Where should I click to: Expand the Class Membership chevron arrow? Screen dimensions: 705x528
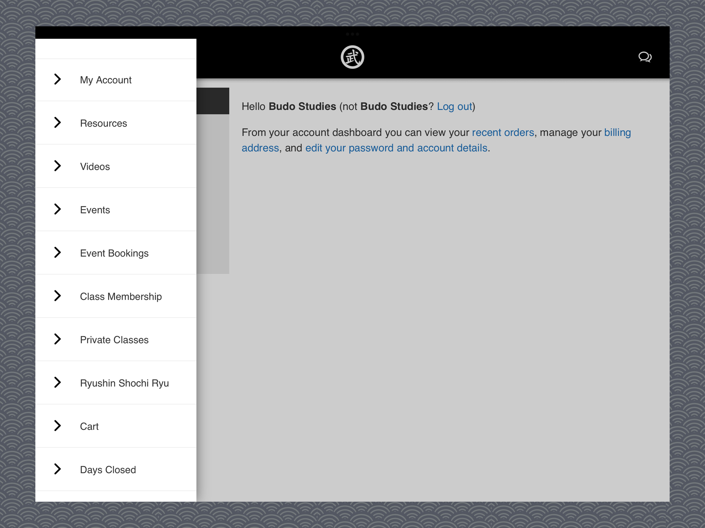tap(57, 296)
